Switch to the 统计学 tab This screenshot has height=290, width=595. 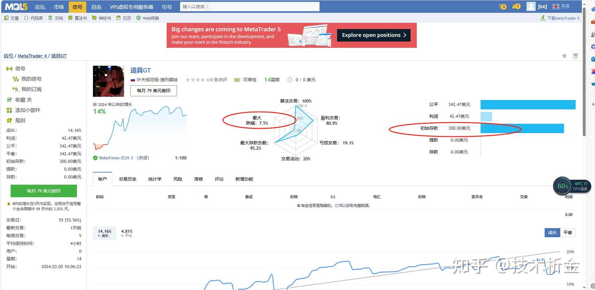point(155,179)
